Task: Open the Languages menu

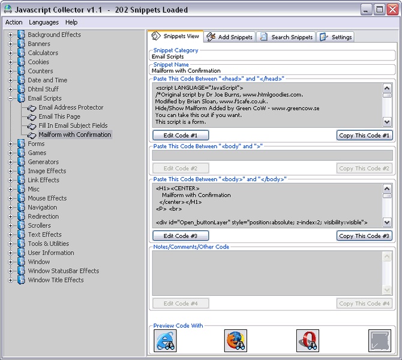Action: 44,22
